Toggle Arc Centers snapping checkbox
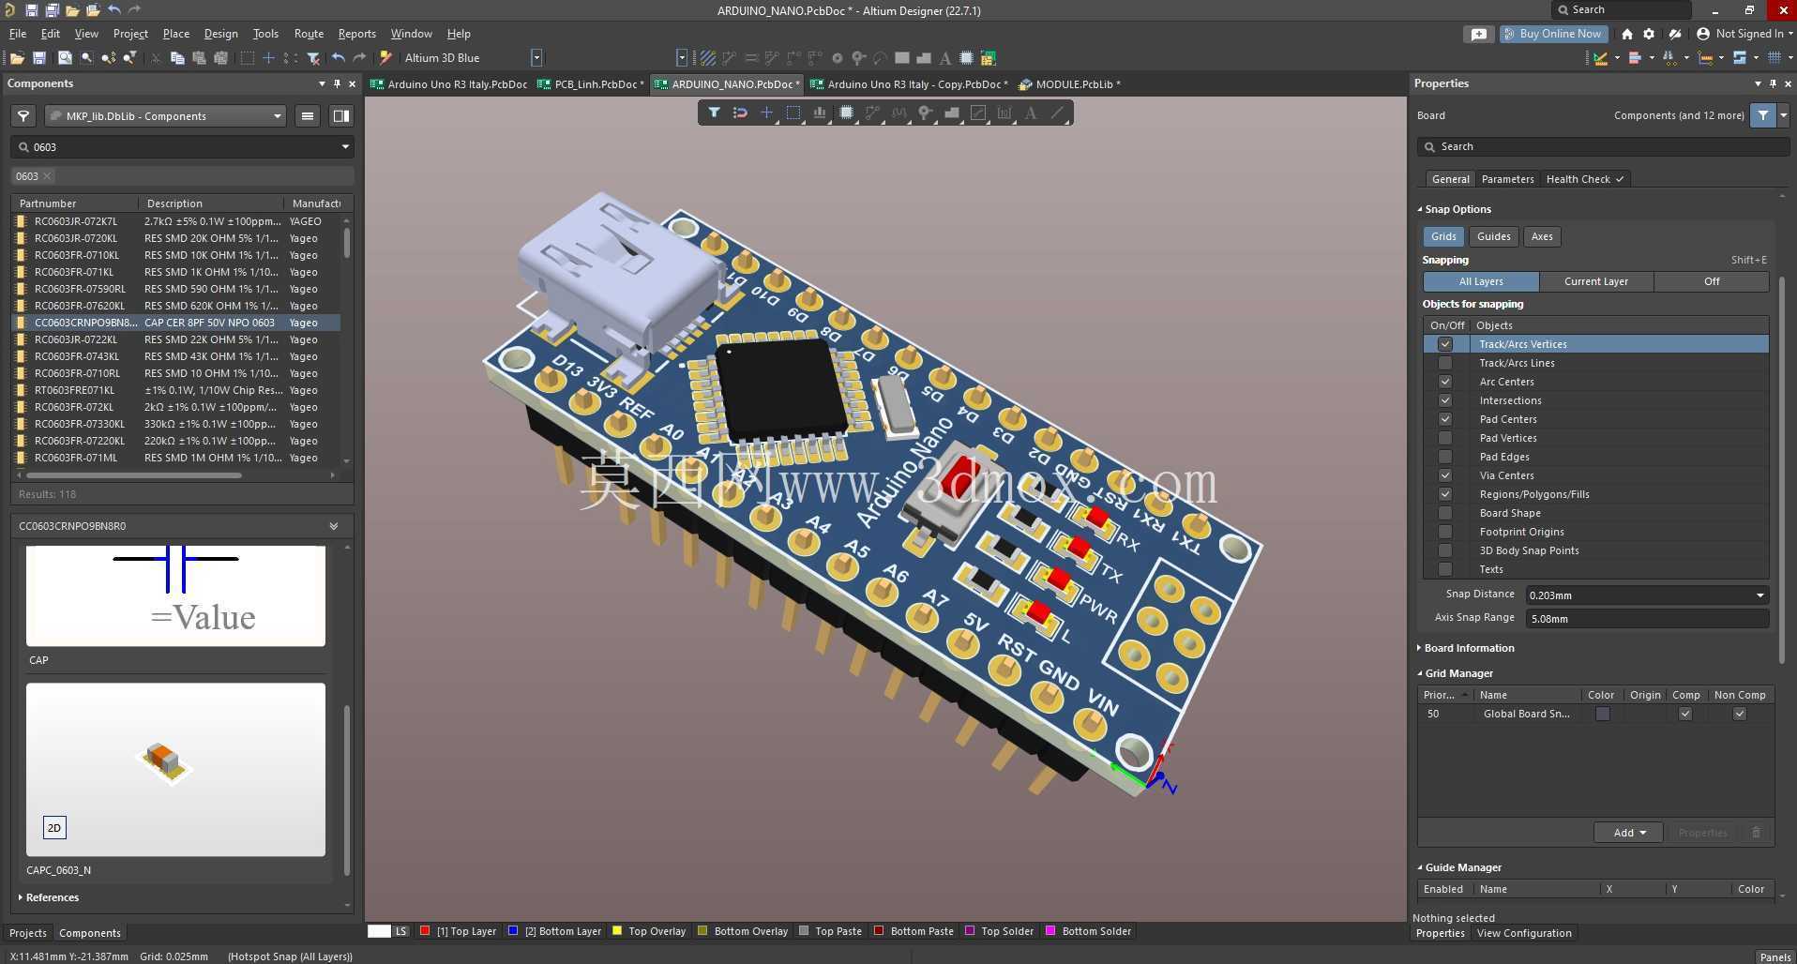Screen dimensions: 1797x964 pyautogui.click(x=1445, y=382)
